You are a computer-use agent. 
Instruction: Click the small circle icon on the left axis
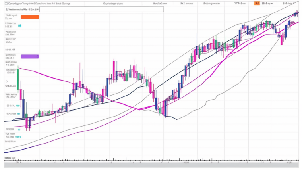(x=7, y=81)
